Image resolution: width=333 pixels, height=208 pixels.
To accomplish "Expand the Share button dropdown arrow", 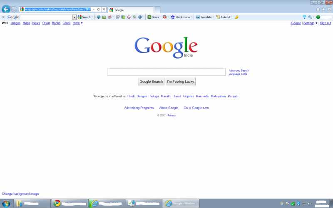I will (160, 17).
